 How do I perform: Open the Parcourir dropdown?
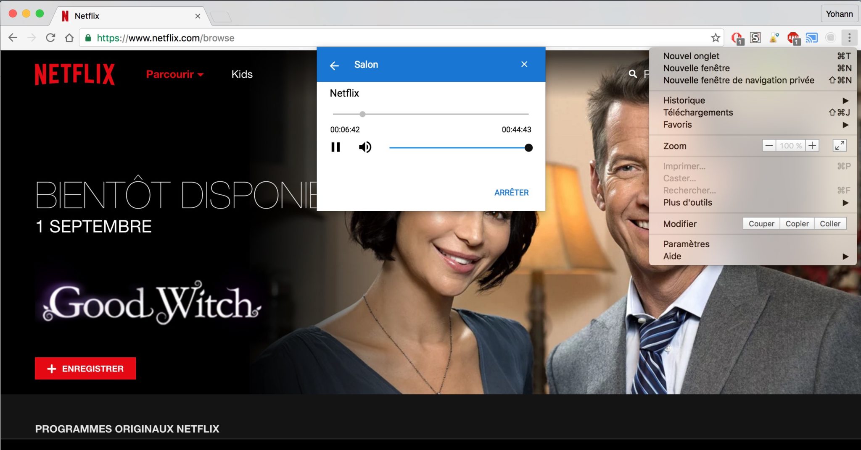tap(175, 74)
